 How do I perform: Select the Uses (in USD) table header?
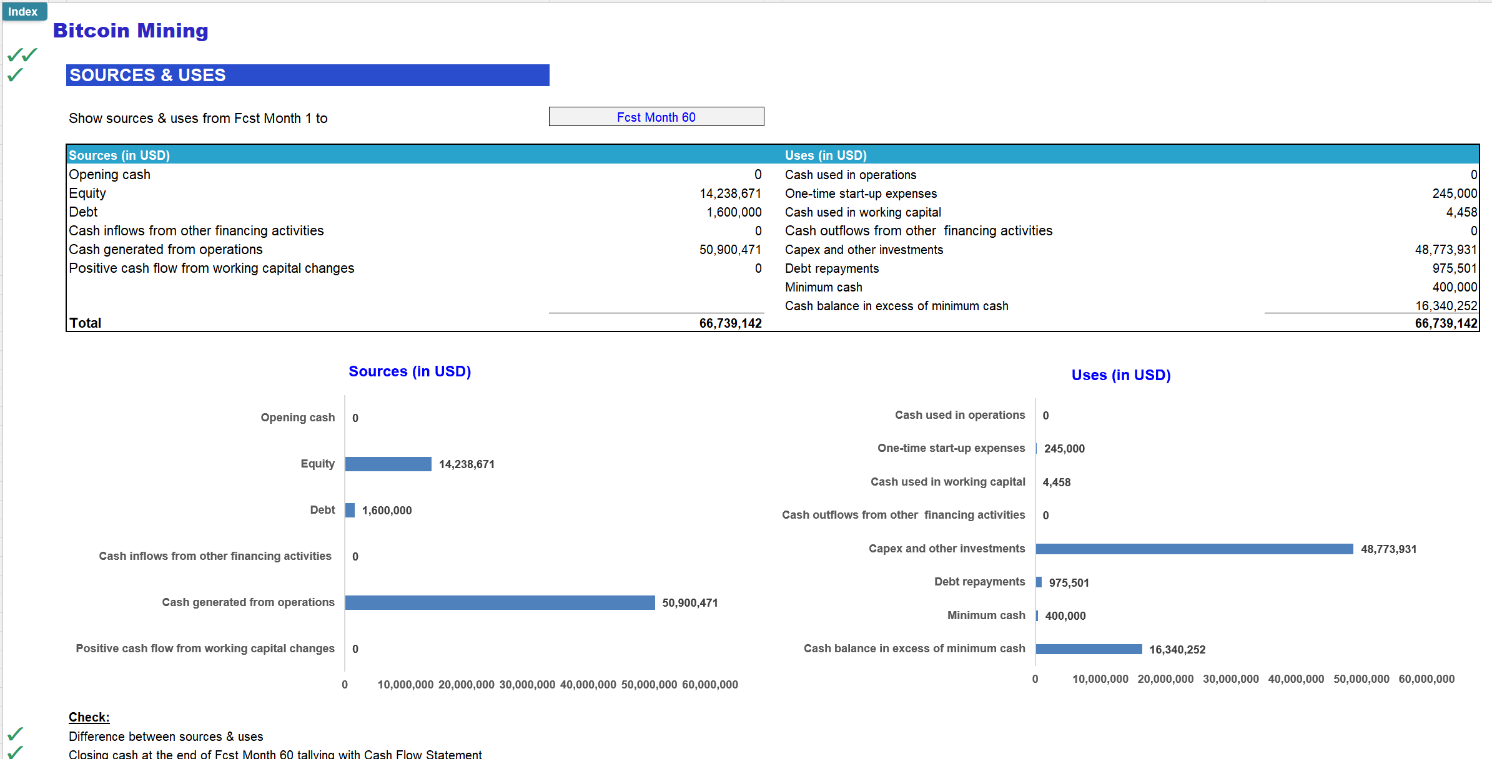point(826,155)
